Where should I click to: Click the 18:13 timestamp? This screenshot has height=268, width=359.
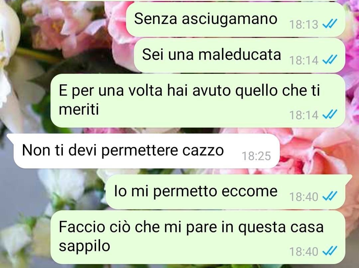303,25
